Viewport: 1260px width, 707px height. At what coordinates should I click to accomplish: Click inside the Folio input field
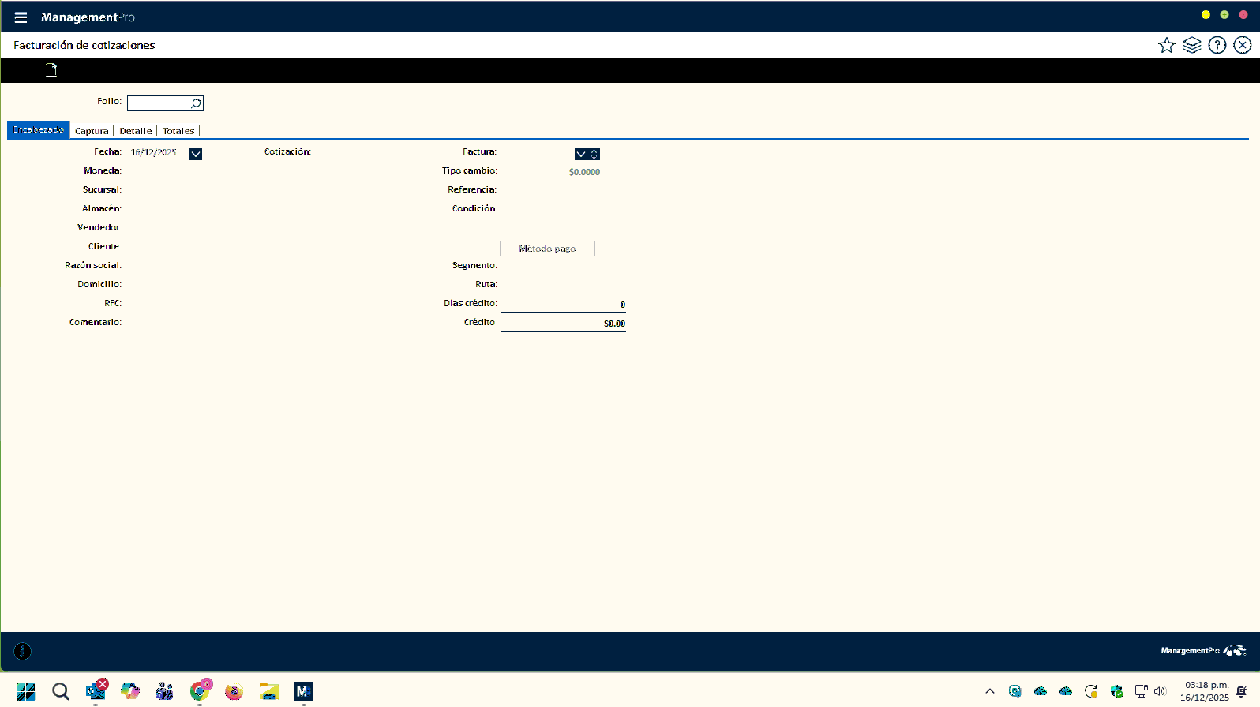pyautogui.click(x=159, y=103)
